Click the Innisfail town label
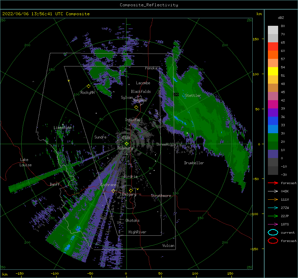The image size is (298, 278). click(134, 120)
